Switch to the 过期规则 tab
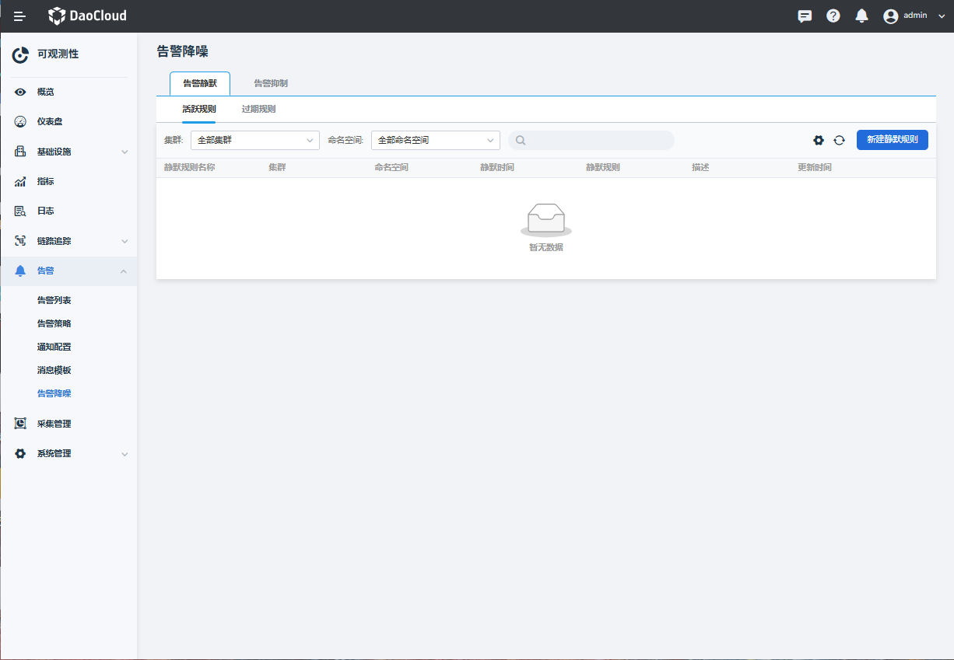This screenshot has width=954, height=660. tap(258, 109)
